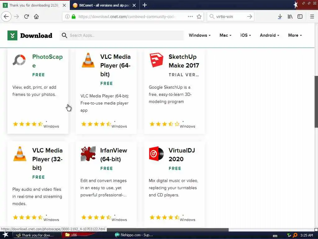Click the SketchUp Make 2017 star rating
Viewport: 318px width, 239px height.
coord(165,124)
